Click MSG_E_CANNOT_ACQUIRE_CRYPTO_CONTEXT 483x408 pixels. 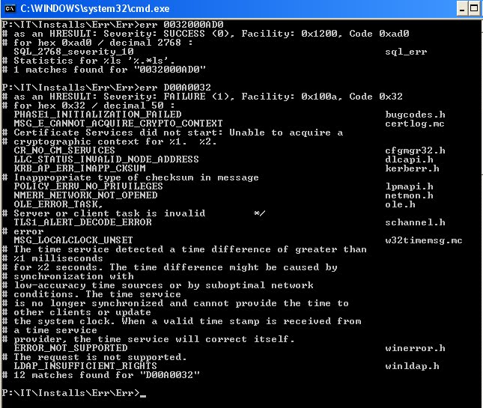point(118,124)
